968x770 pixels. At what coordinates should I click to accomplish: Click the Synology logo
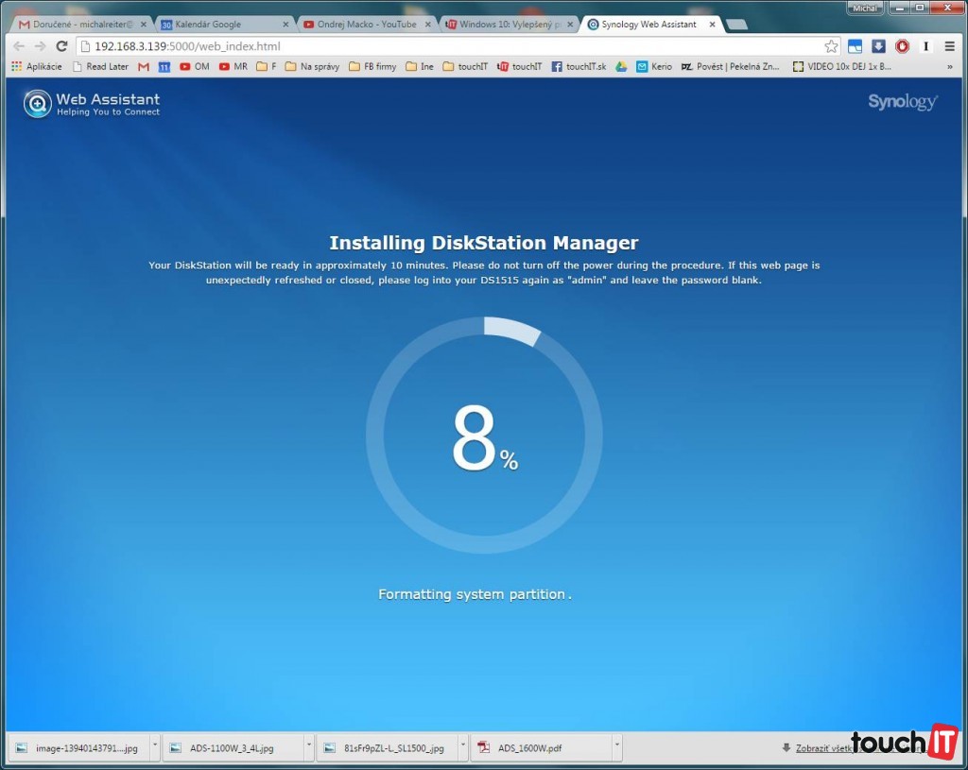(x=902, y=102)
